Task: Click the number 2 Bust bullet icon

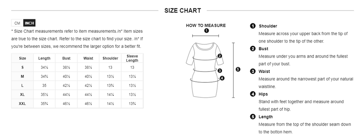Action: [252, 48]
